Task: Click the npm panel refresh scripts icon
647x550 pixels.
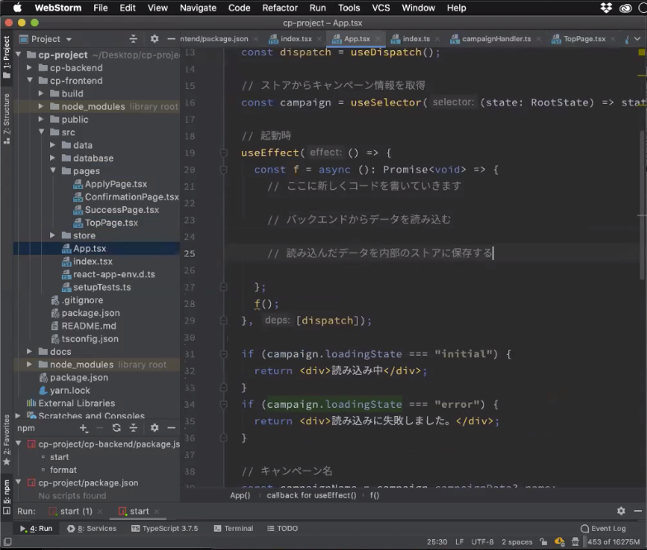Action: point(116,428)
